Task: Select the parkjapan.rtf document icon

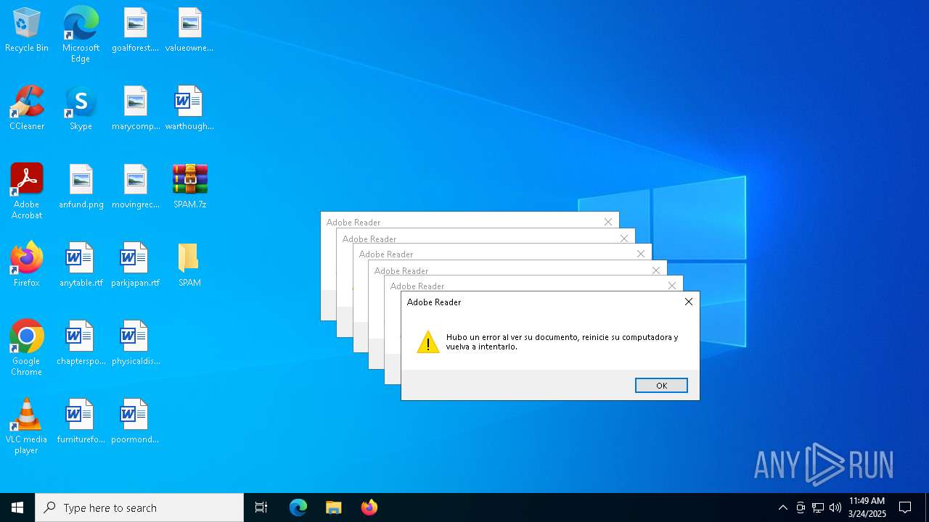Action: [x=135, y=265]
